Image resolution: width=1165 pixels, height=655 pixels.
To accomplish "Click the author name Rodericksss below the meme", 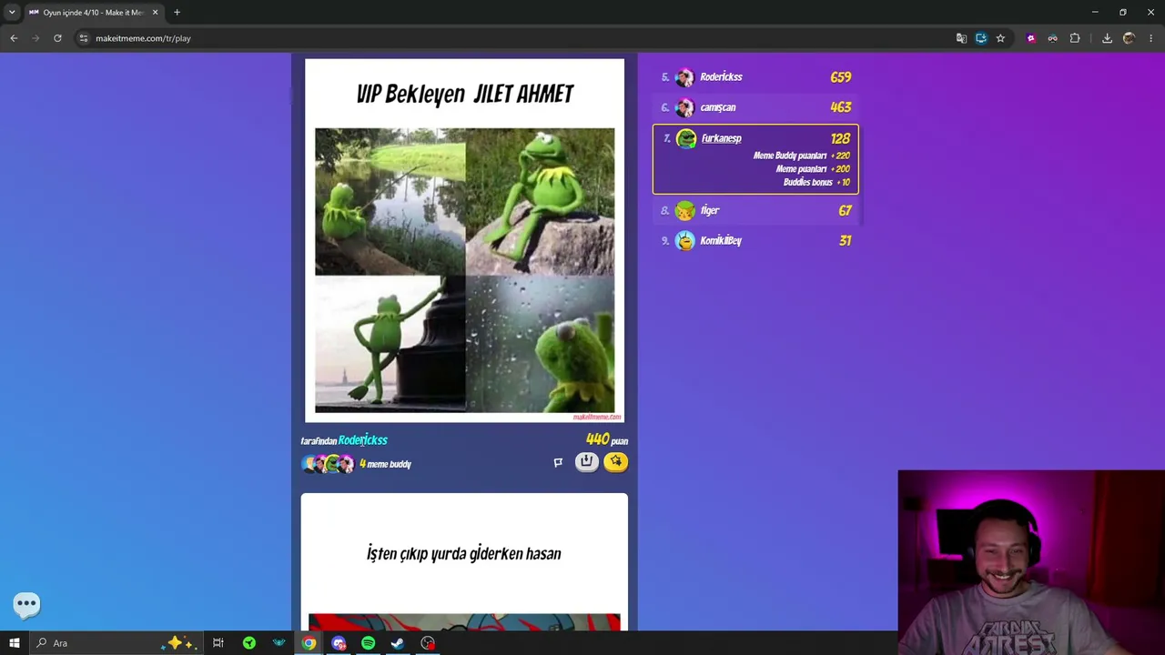I will (363, 440).
